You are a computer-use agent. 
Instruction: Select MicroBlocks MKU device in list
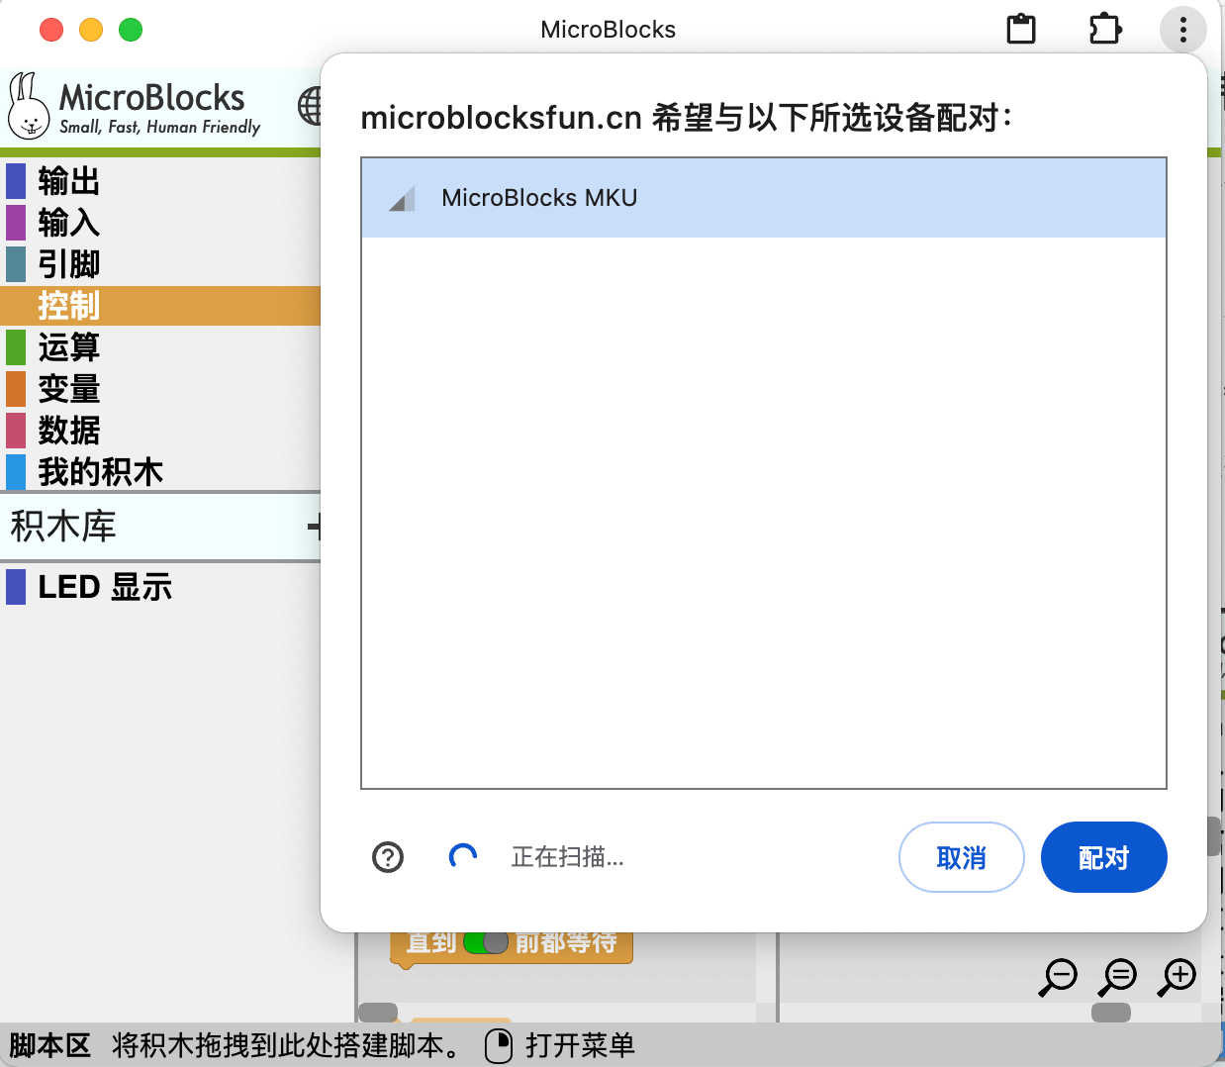(763, 198)
